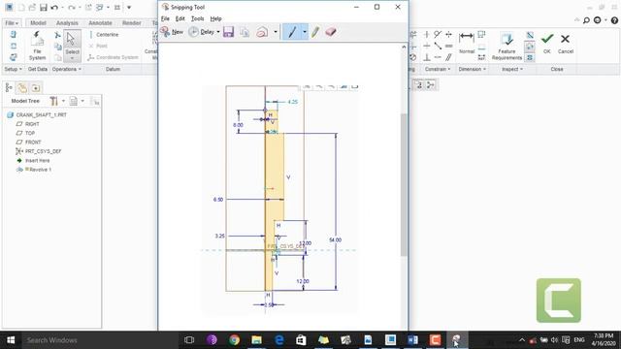Screen dimensions: 621x349
Task: Select PRT_CSYS_DEF in Model Tree
Action: click(x=39, y=151)
